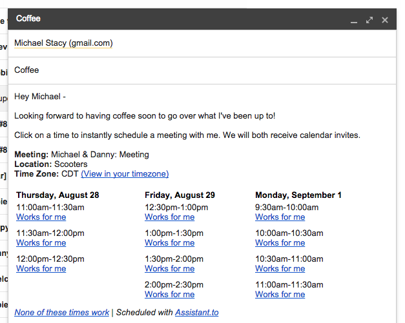Pick Works for me for Monday 9:30am-10:00am

tap(280, 217)
